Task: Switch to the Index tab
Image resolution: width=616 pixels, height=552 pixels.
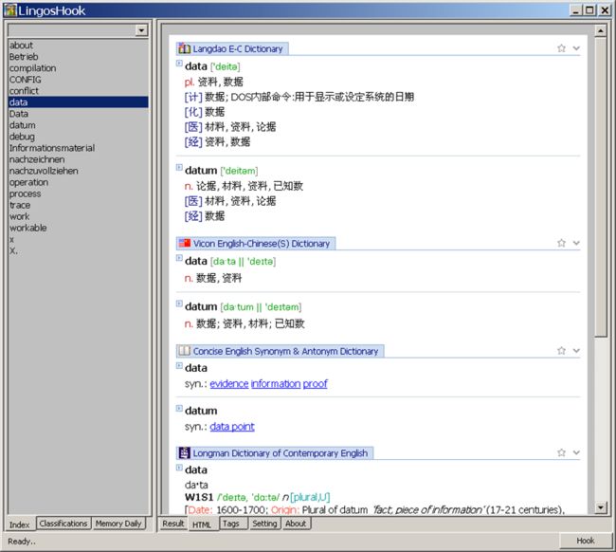Action: tap(19, 524)
